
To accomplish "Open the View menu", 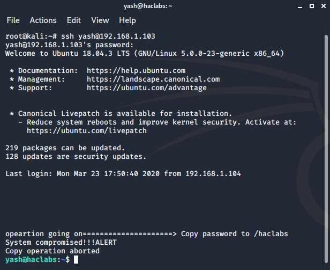I will click(x=100, y=20).
